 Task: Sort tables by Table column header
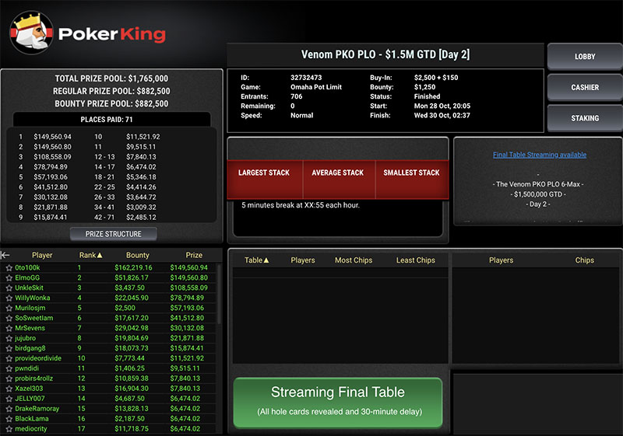[256, 260]
